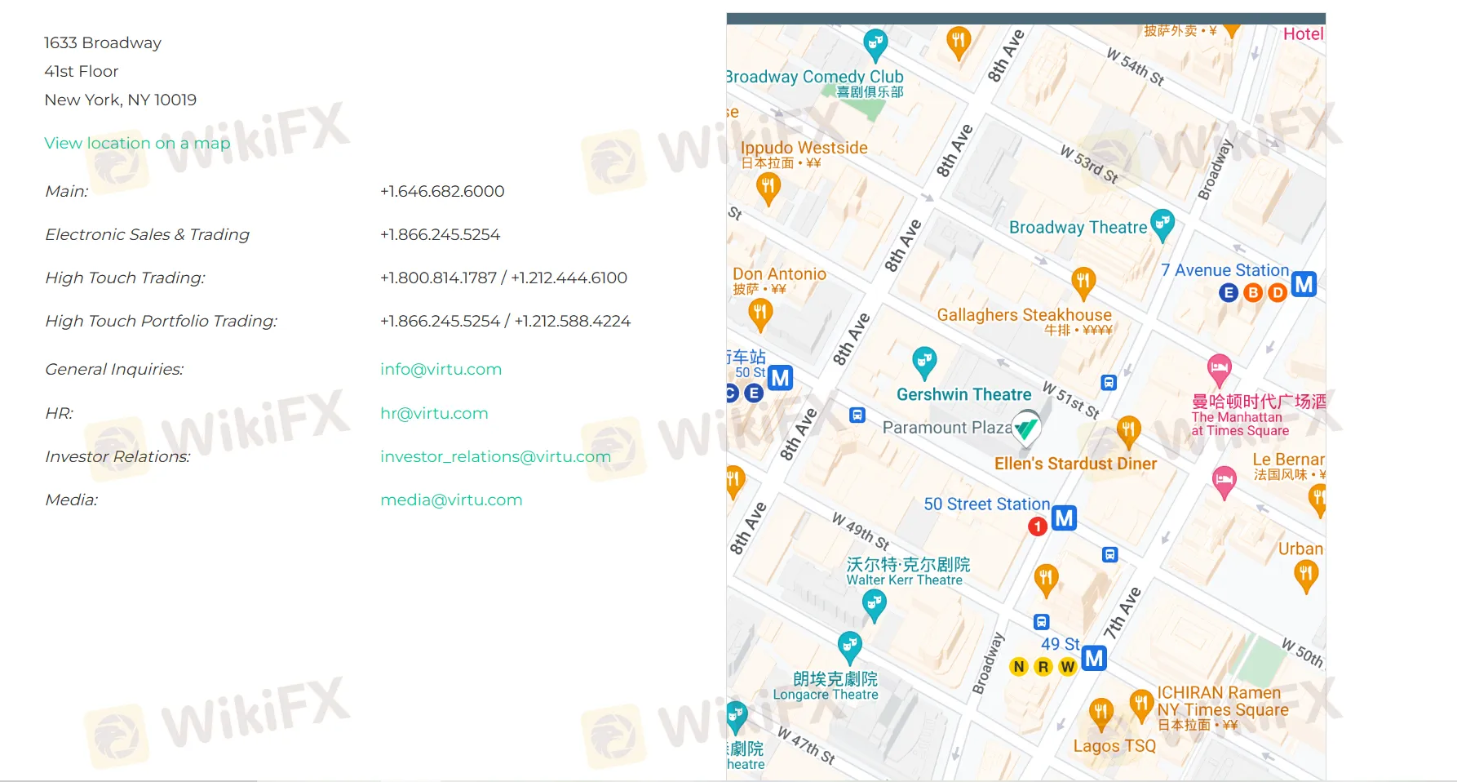Click the 41st Floor address line

(82, 71)
